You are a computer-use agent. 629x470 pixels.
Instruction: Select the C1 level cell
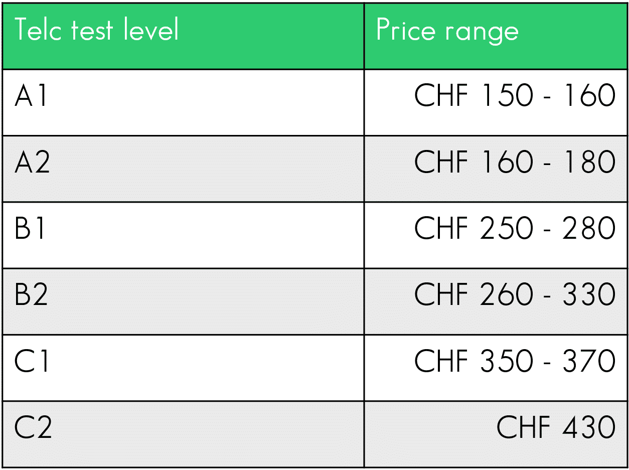[32, 361]
